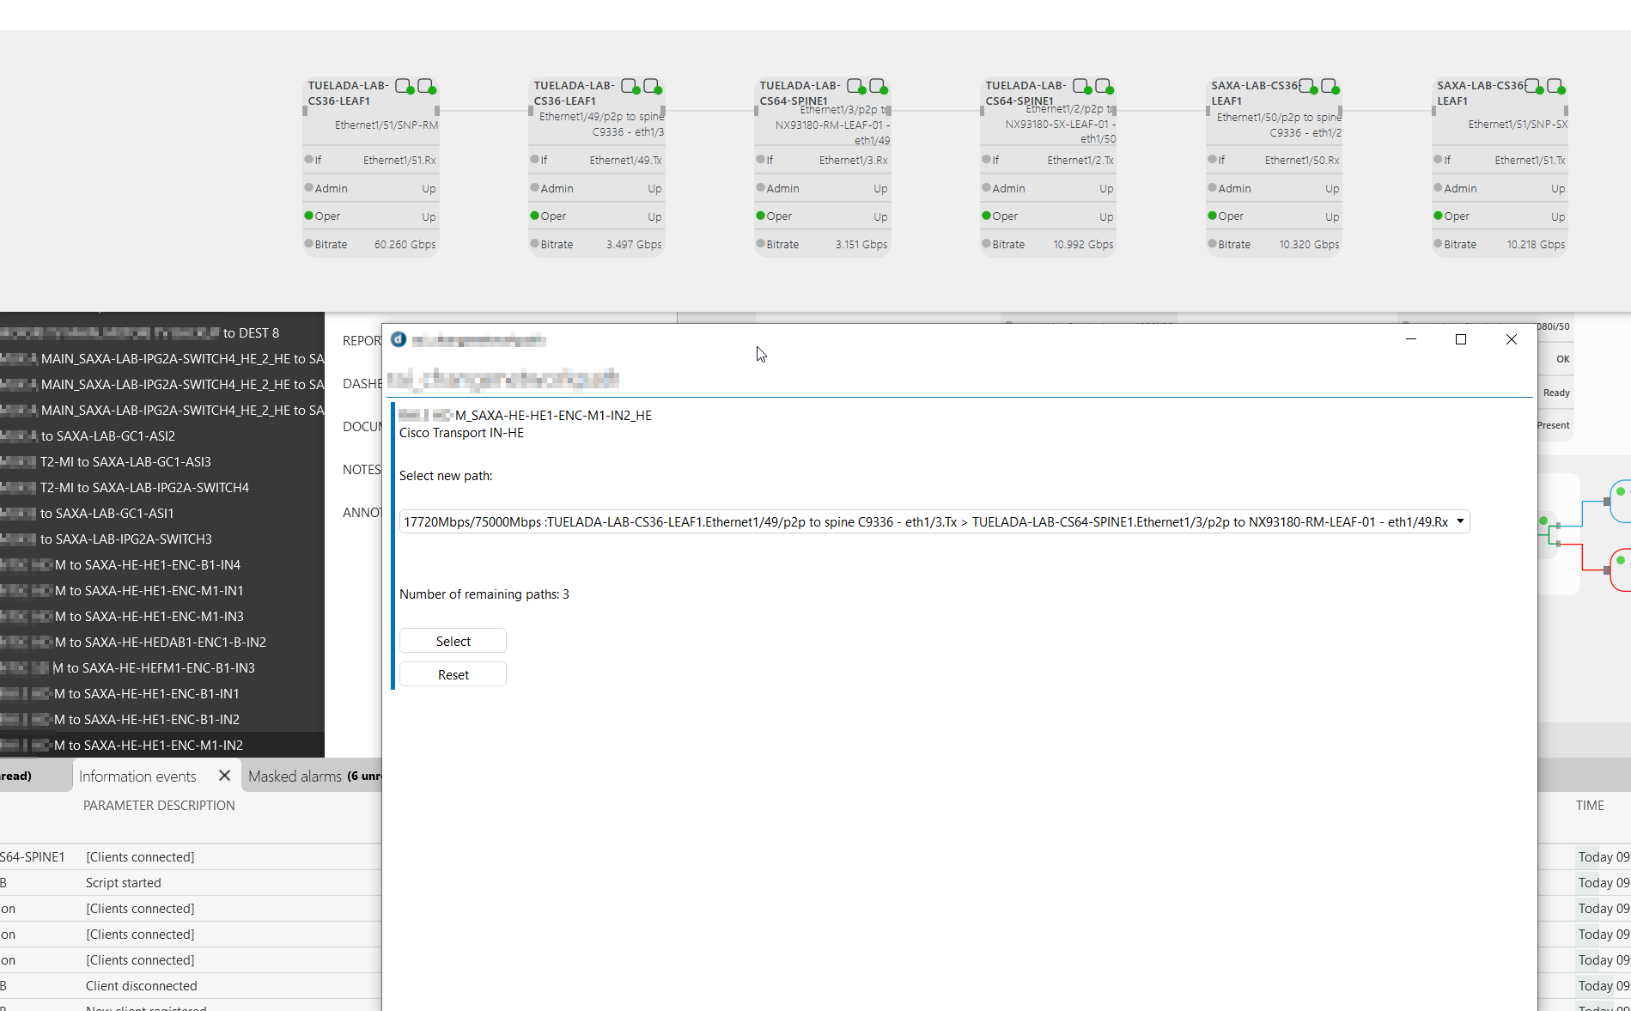1631x1011 pixels.
Task: Click 'Cisco Transport IN-HE' label
Action: point(461,432)
